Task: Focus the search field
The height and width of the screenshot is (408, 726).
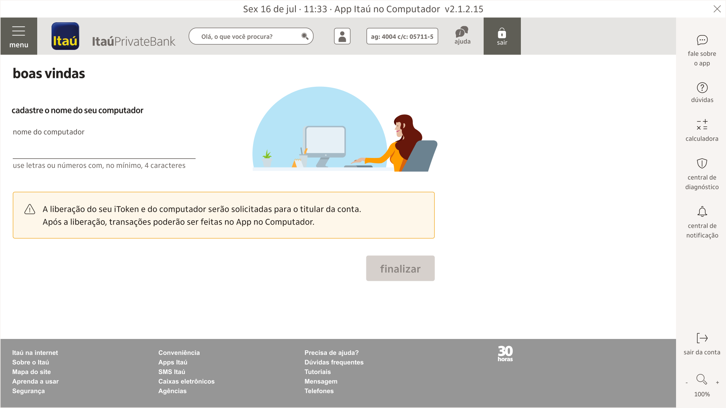Action: click(x=251, y=36)
